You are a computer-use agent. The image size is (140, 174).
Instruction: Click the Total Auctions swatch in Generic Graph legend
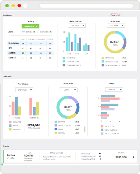pos(64,61)
